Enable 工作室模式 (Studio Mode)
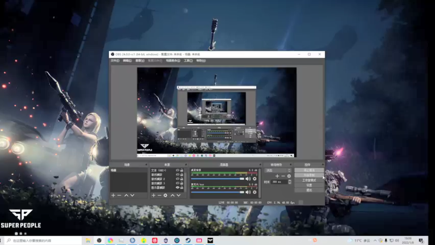Viewport: 435px width, 245px height. [x=309, y=180]
